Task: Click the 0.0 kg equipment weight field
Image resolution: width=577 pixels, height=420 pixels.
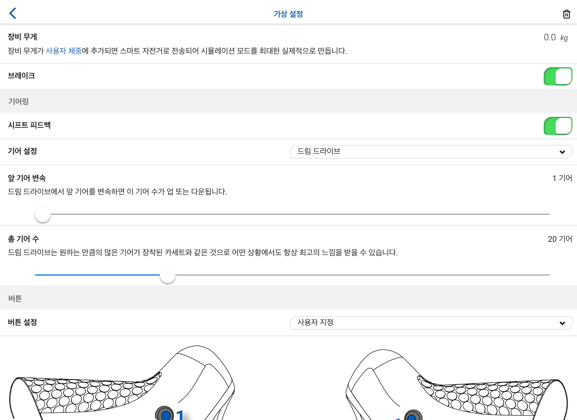Action: (x=556, y=37)
